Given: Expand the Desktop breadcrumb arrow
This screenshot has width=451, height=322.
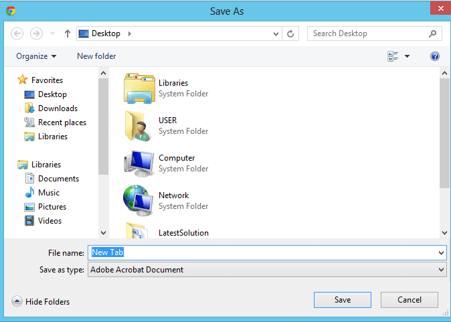Looking at the screenshot, I should (x=130, y=33).
